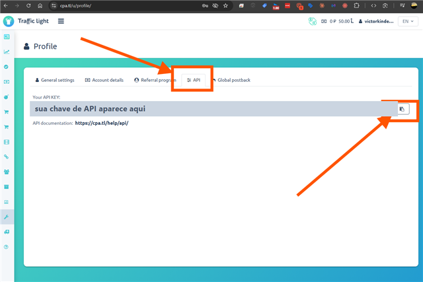Open the victorkinde... user menu
This screenshot has width=423, height=282.
(376, 21)
